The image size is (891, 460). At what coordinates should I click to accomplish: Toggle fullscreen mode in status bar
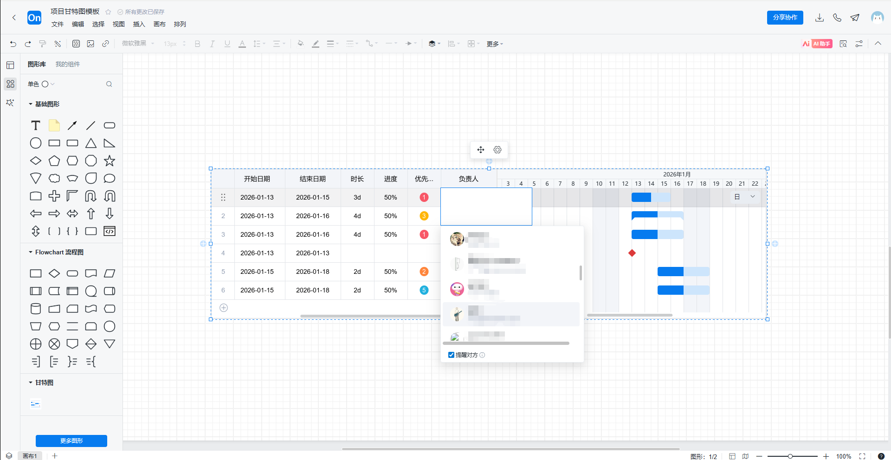pos(862,456)
